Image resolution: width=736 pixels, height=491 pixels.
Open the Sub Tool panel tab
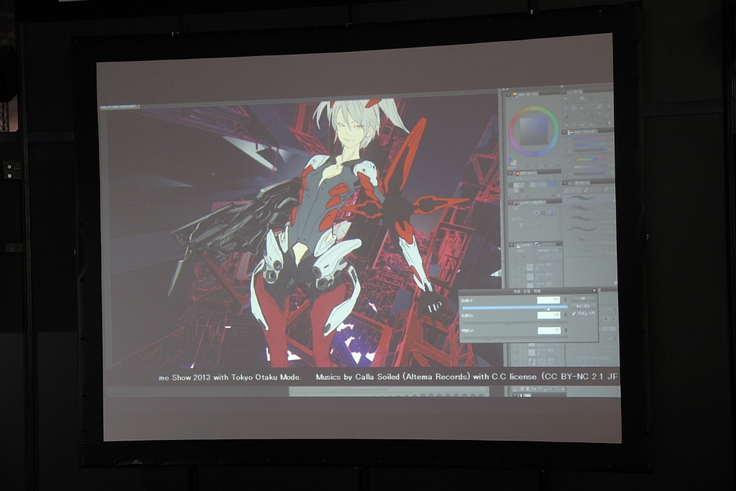point(579,183)
